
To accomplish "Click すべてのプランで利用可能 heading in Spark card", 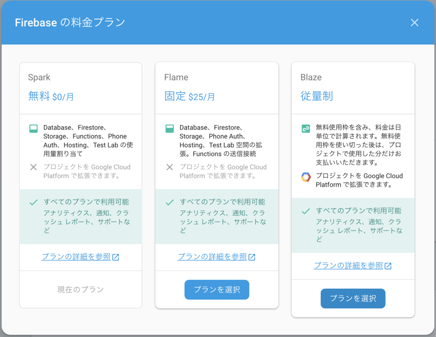I will pyautogui.click(x=86, y=202).
